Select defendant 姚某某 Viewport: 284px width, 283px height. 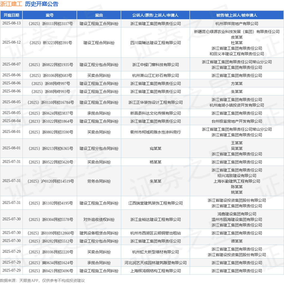pyautogui.click(x=237, y=192)
